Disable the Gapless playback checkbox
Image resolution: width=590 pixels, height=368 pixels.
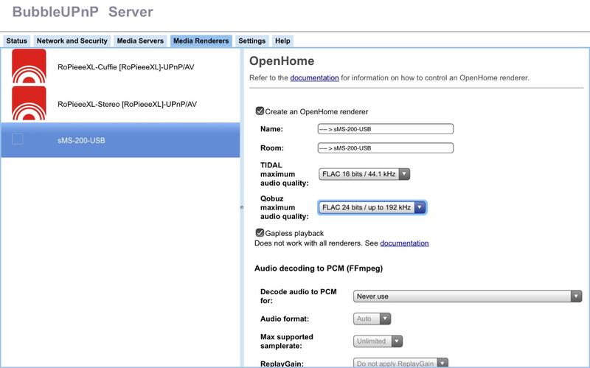(x=260, y=233)
